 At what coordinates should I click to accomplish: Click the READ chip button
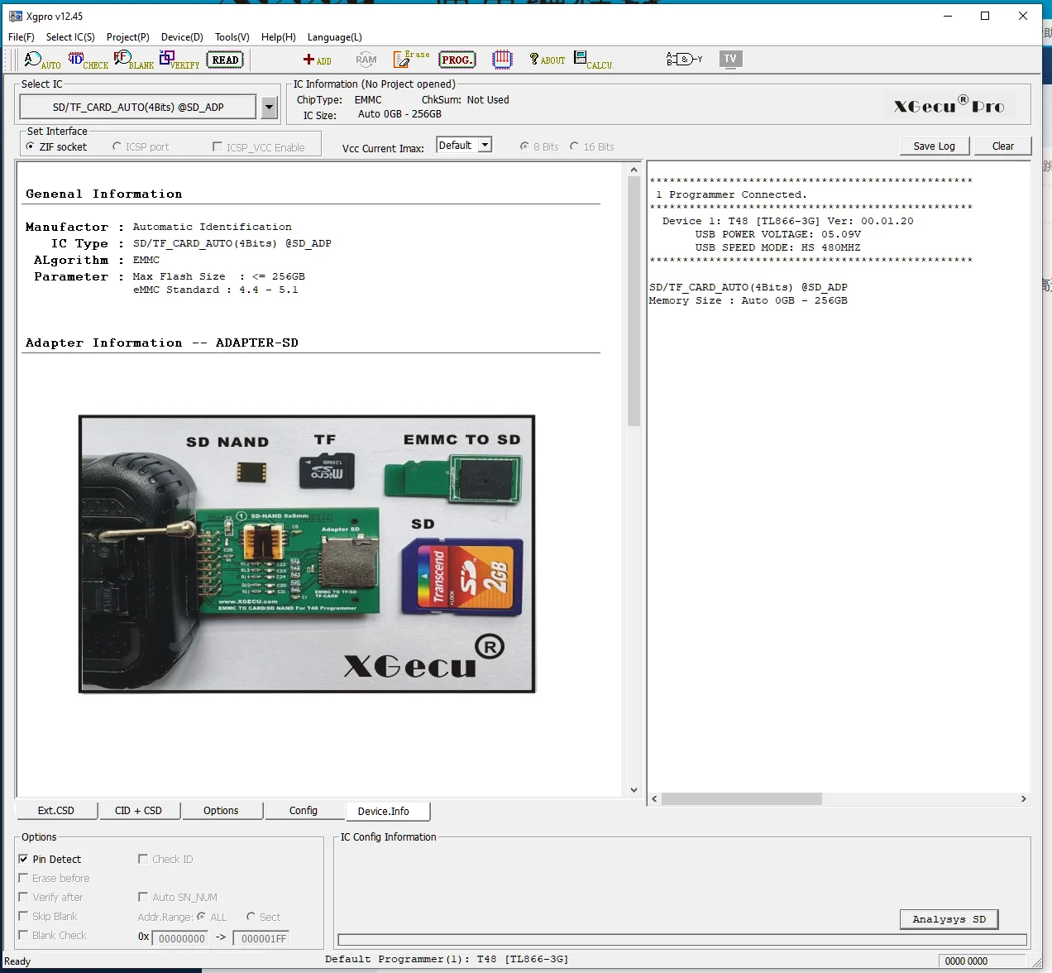tap(225, 60)
